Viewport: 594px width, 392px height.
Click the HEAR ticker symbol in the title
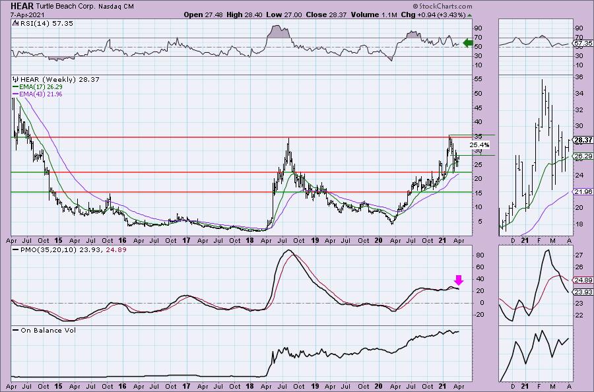(x=22, y=6)
